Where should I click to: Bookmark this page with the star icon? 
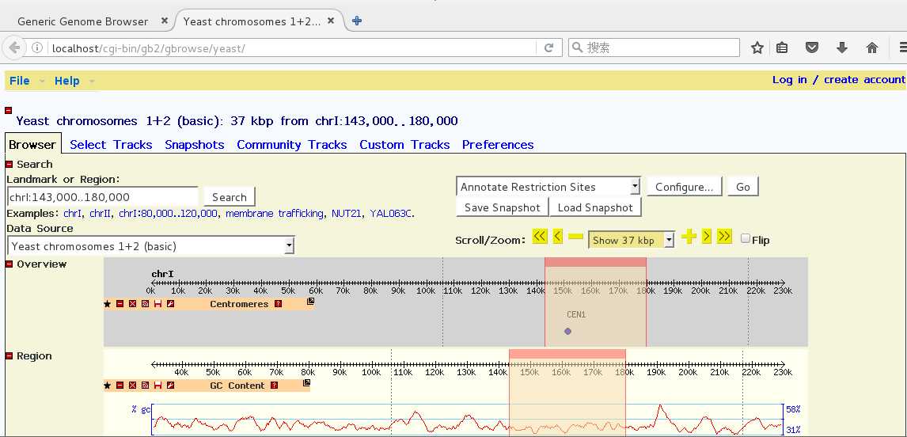(x=757, y=48)
